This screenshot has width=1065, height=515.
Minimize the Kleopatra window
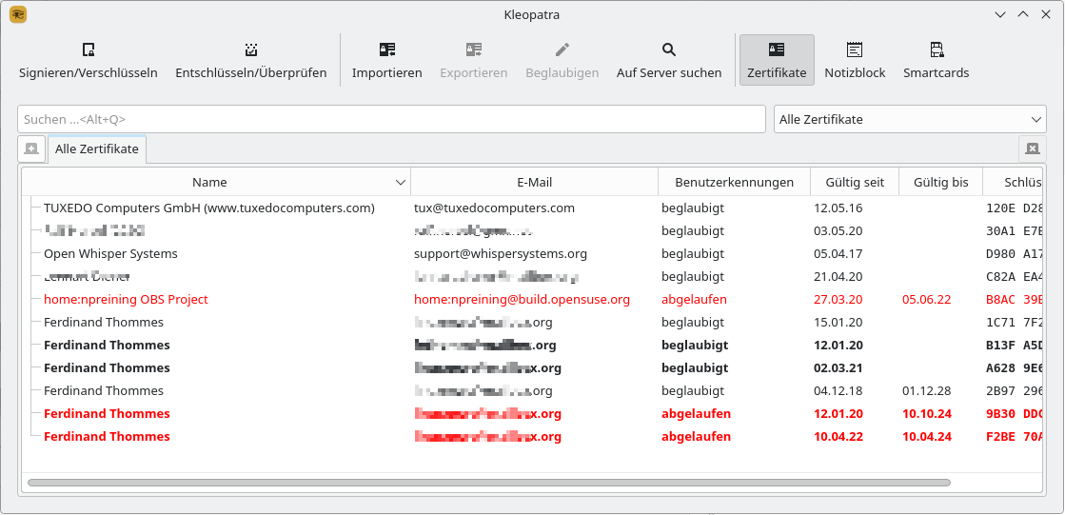(999, 14)
